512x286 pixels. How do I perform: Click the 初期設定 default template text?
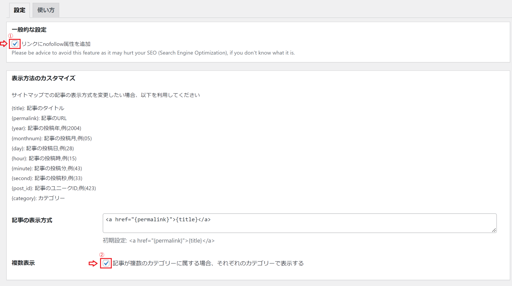tap(158, 241)
